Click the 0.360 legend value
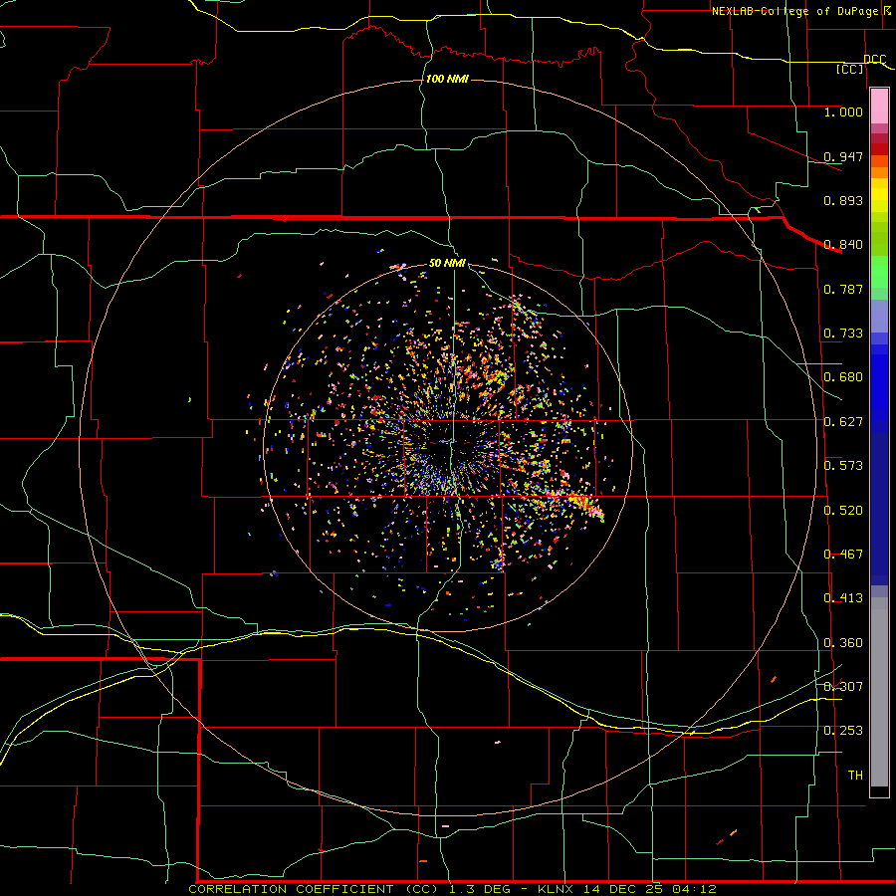Image resolution: width=896 pixels, height=896 pixels. coord(843,643)
